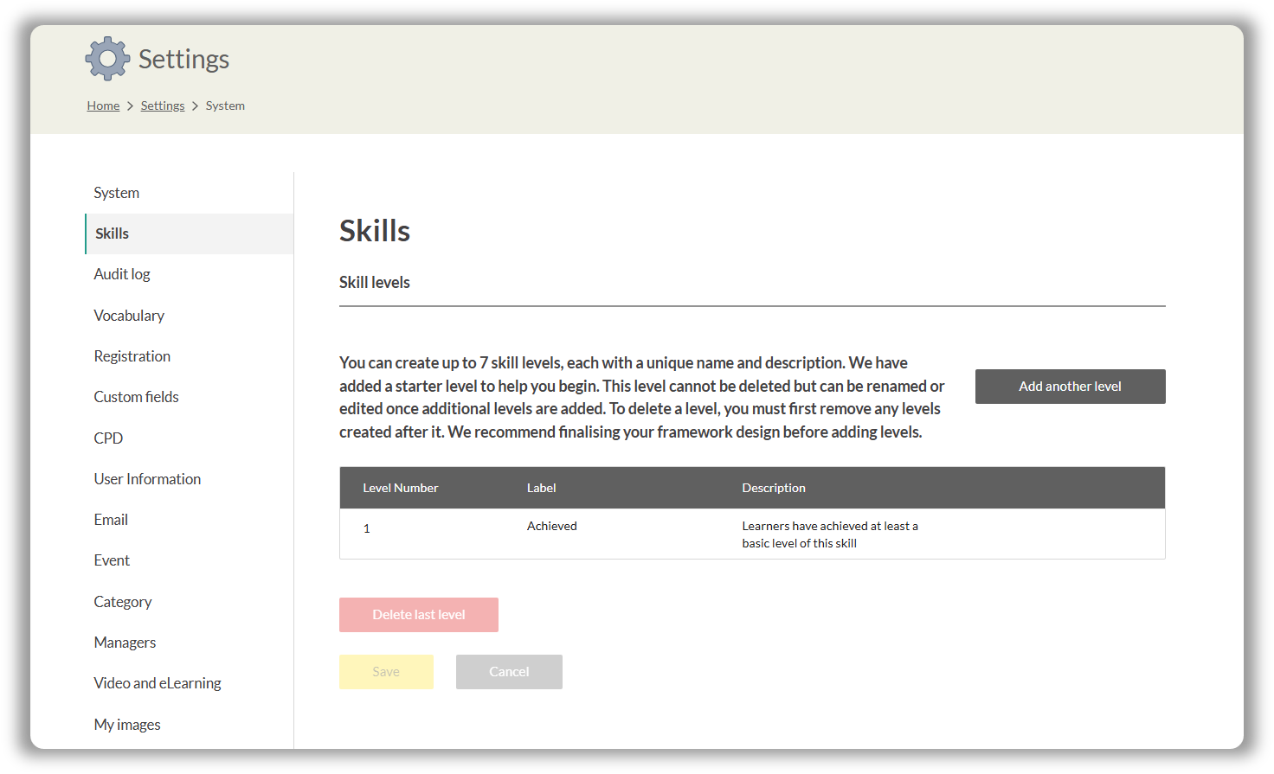Screen dimensions: 1274x774
Task: Click the Settings gear icon
Action: click(x=107, y=59)
